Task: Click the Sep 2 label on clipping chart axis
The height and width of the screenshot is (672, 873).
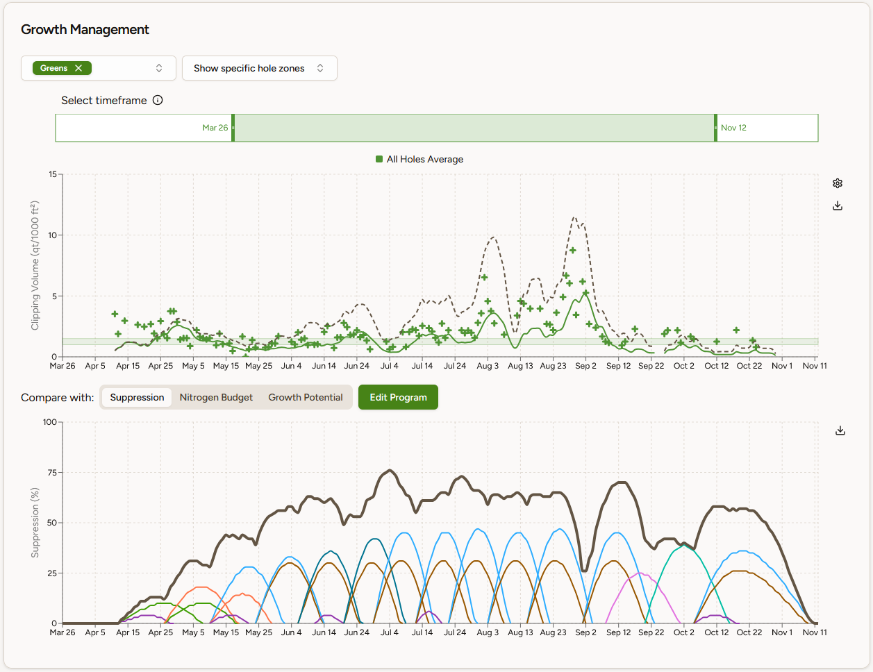Action: click(x=585, y=366)
